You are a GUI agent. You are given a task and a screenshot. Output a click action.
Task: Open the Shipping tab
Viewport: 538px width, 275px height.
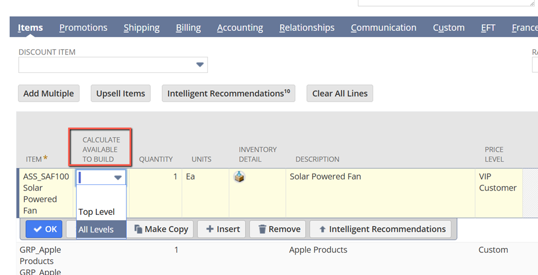pos(141,28)
